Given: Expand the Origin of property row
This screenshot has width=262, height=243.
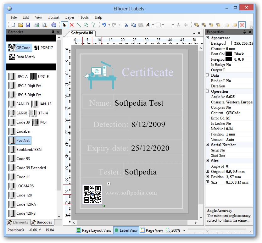Looking at the screenshot, I should 207,172.
